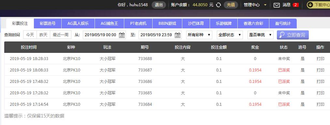Open the BBIN游戏 tab
Screen dimensions: 330x125
point(167,23)
